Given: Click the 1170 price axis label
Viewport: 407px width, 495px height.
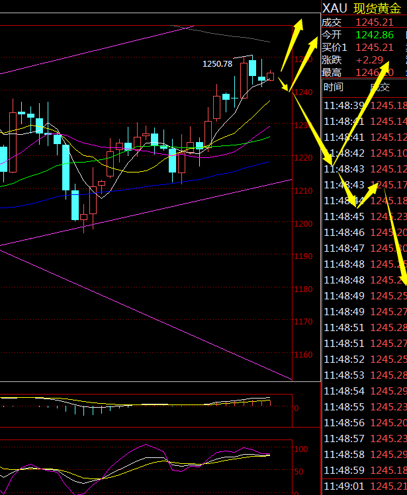Looking at the screenshot, I should pyautogui.click(x=303, y=322).
